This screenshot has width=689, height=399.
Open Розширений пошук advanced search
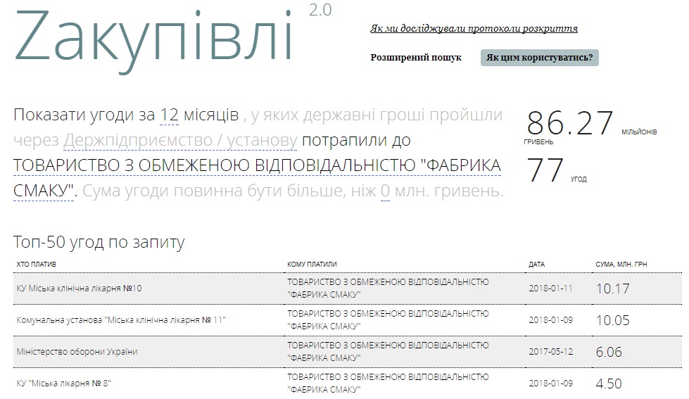416,58
